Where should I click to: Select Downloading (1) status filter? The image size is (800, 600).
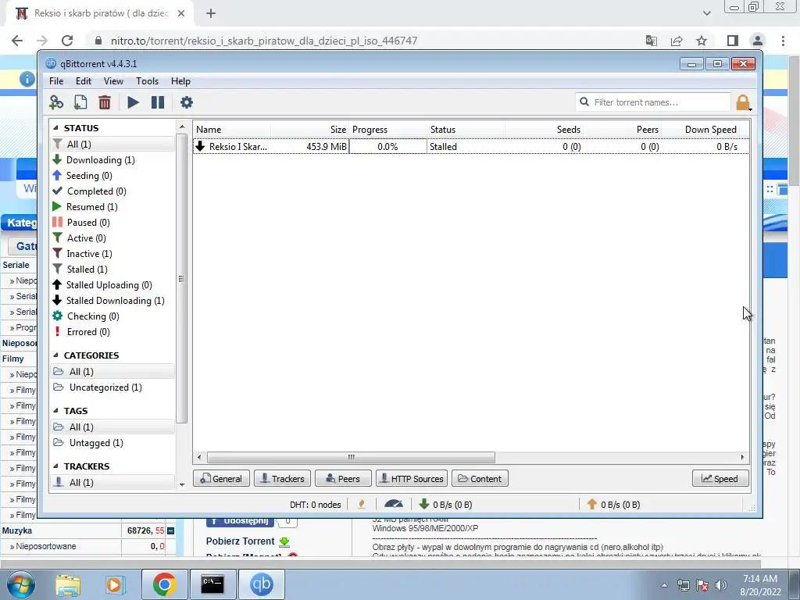pos(112,159)
